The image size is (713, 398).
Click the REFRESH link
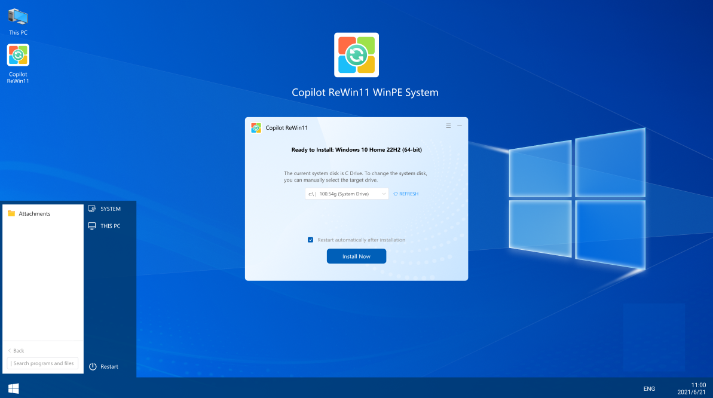tap(406, 194)
